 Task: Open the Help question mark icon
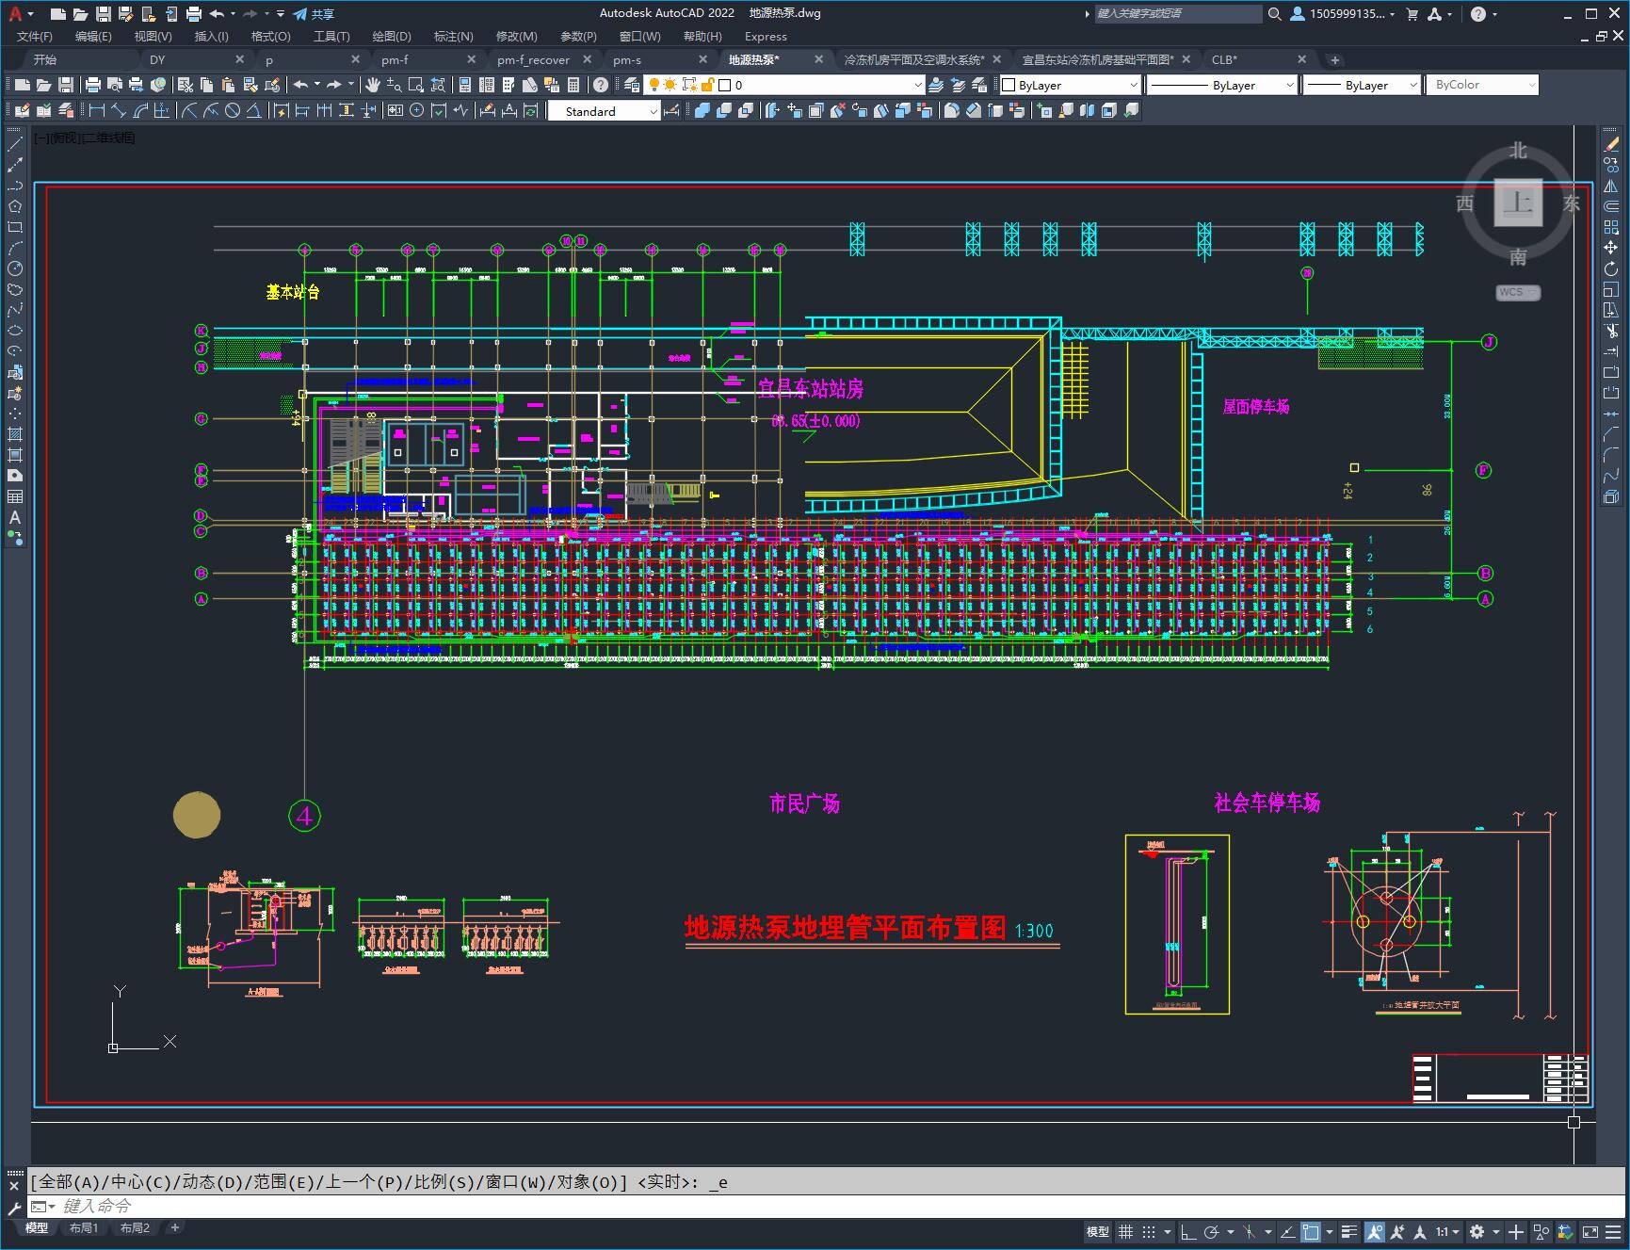601,85
